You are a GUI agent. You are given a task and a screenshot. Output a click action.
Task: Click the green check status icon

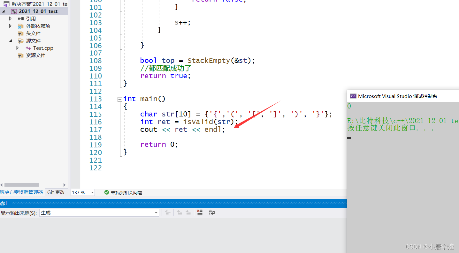click(106, 192)
